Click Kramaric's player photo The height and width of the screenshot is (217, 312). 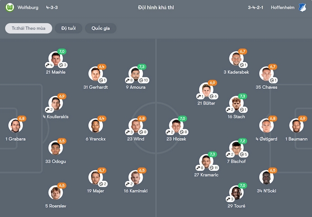point(206,162)
